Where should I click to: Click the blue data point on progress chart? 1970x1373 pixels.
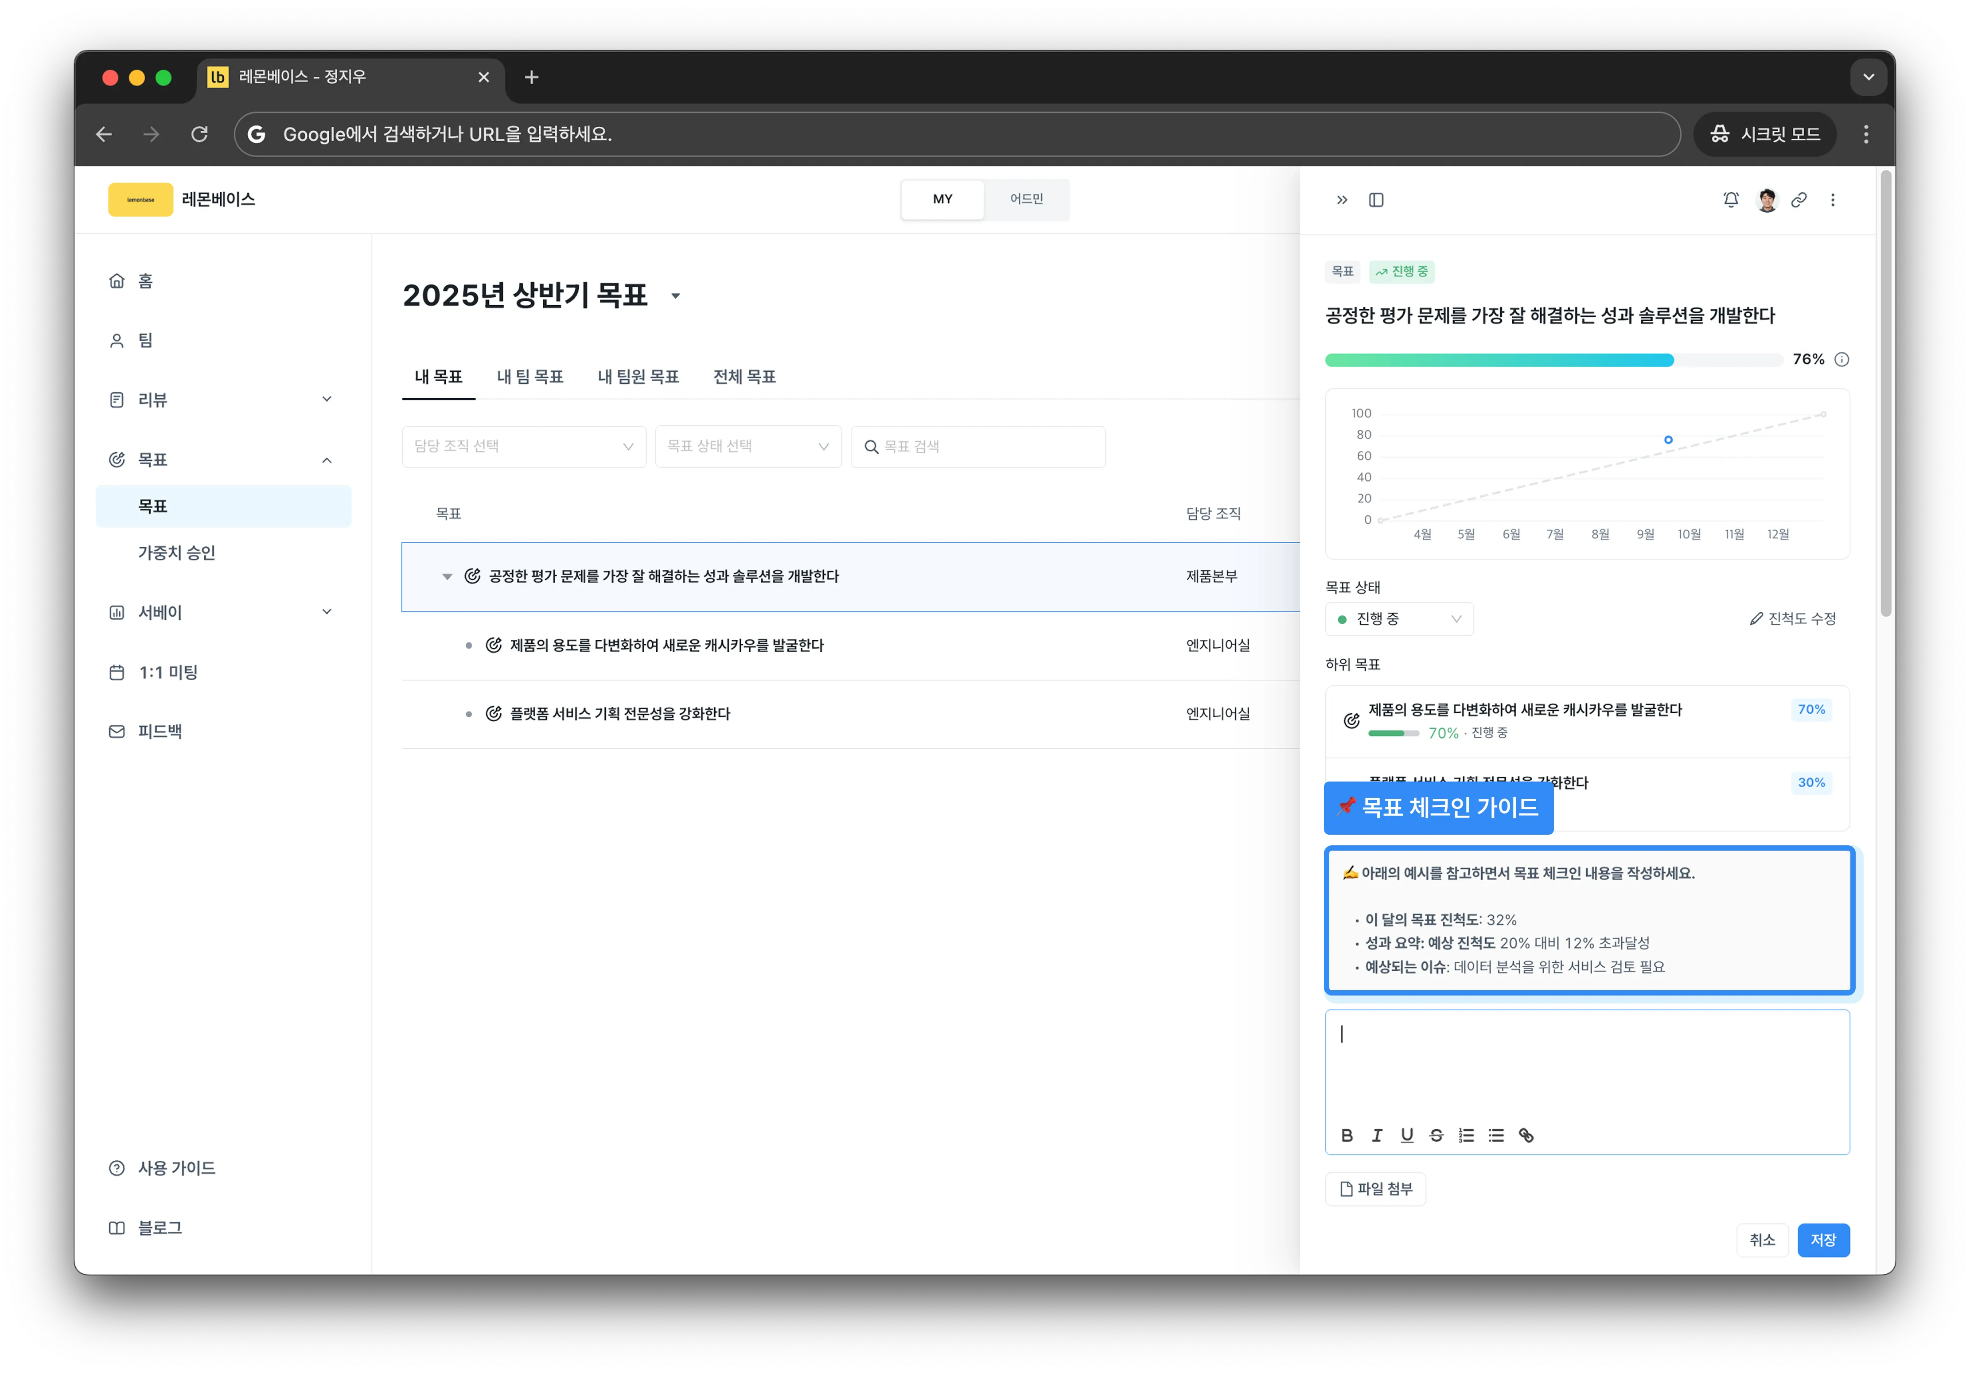point(1668,440)
